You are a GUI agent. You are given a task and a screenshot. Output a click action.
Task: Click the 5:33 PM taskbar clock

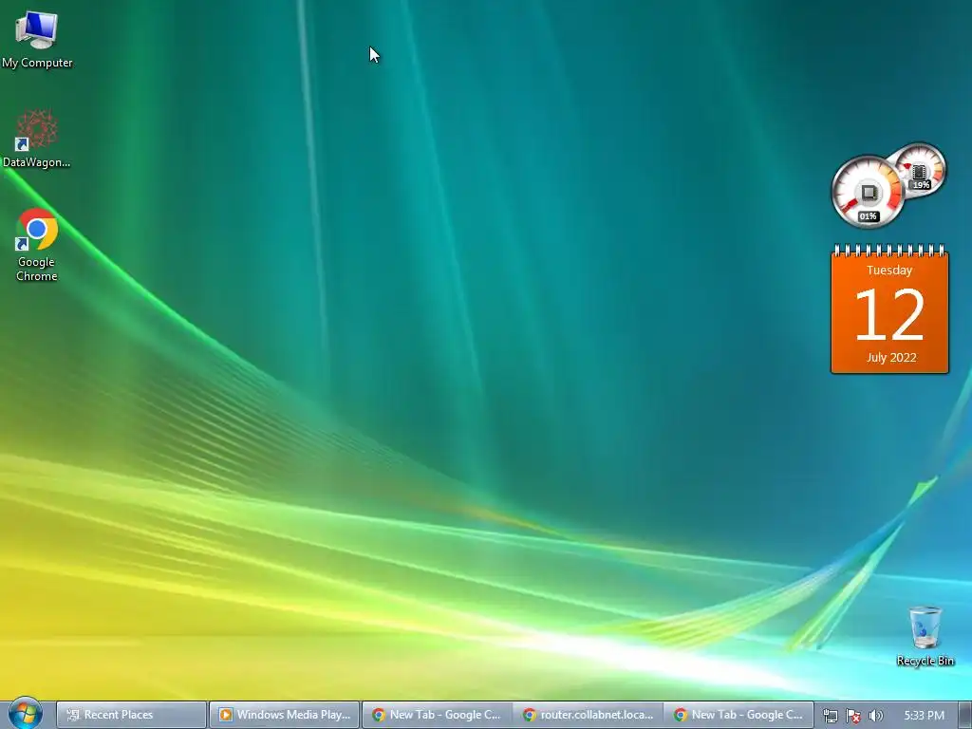click(x=924, y=716)
